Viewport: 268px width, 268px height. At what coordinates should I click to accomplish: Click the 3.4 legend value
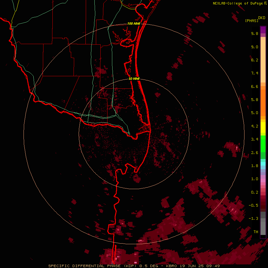click(255, 139)
